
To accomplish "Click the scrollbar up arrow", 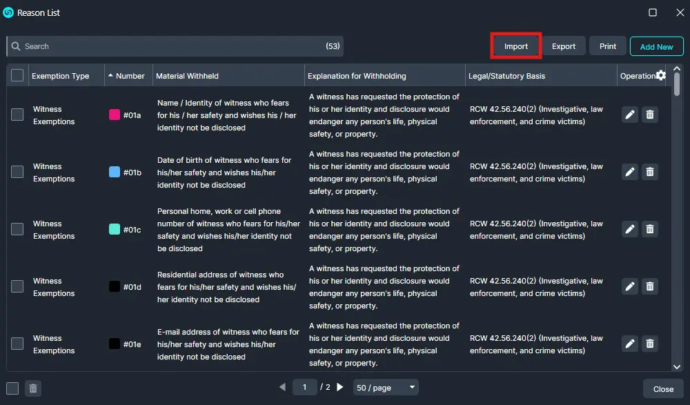I will pyautogui.click(x=677, y=69).
